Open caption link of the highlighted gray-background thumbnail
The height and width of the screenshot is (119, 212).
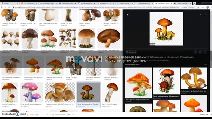pyautogui.click(x=88, y=104)
